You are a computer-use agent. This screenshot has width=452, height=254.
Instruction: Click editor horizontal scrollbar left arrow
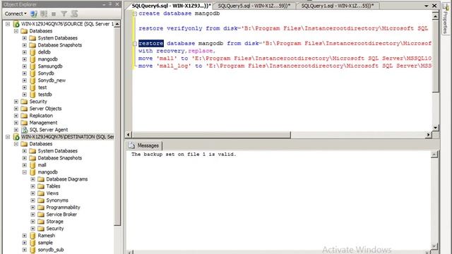[x=129, y=135]
